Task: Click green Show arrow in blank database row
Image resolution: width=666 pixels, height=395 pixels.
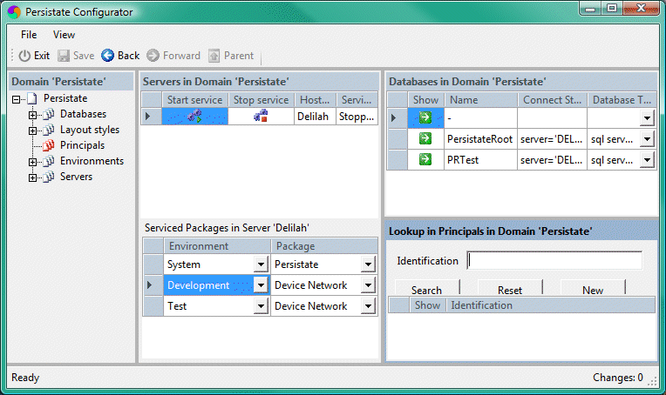Action: tap(425, 117)
